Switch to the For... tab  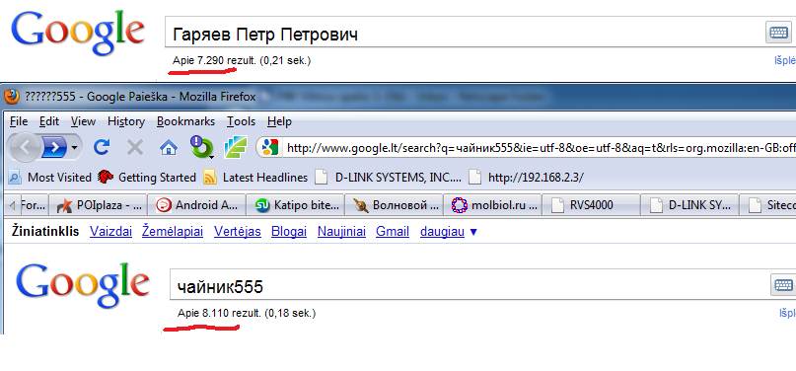point(34,205)
